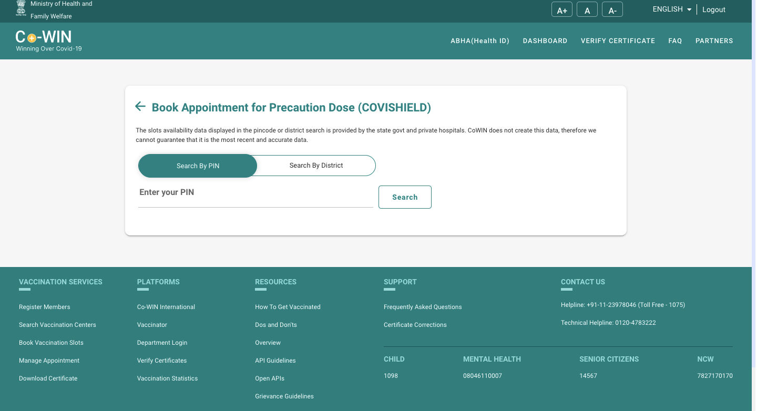Decrease font size with A- button

coord(612,10)
